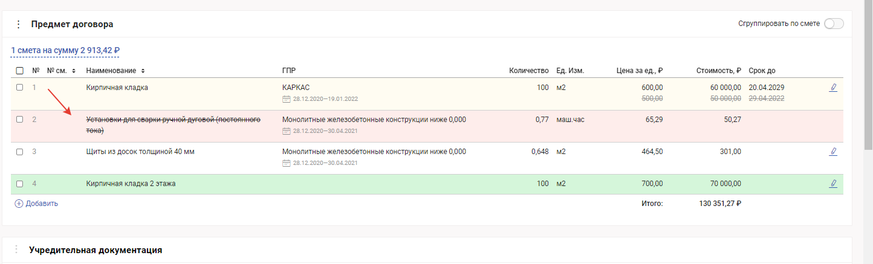Open drag handle menu for Учредительная документация
873x264 pixels.
tap(16, 250)
